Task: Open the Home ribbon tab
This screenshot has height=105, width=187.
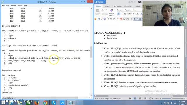Action: pos(98,6)
